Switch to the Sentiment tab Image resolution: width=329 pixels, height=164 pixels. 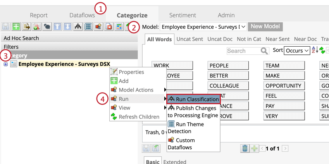click(x=183, y=15)
